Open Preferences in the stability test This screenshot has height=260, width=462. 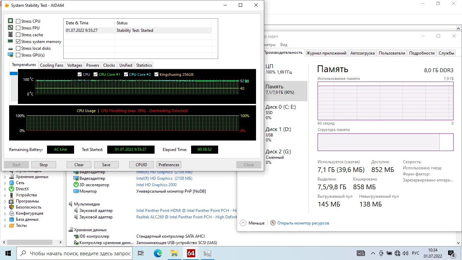click(169, 165)
